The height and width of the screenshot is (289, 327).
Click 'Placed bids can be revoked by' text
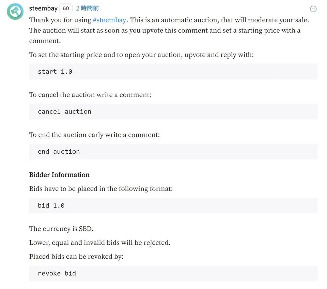coord(76,256)
